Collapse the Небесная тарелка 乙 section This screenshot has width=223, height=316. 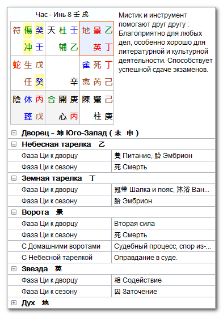(14, 144)
